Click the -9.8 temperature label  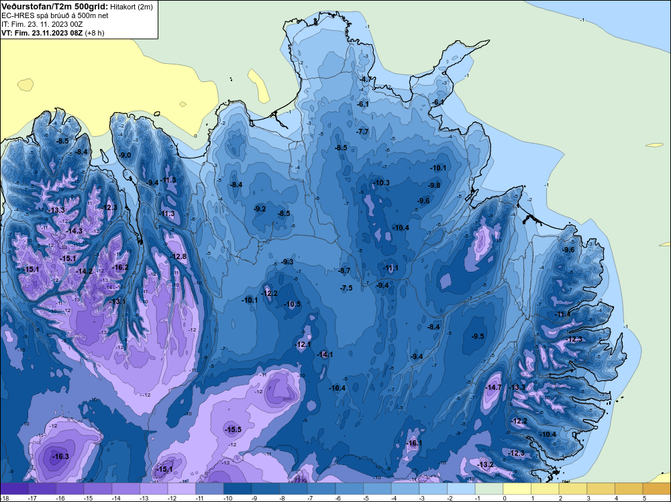(x=434, y=185)
